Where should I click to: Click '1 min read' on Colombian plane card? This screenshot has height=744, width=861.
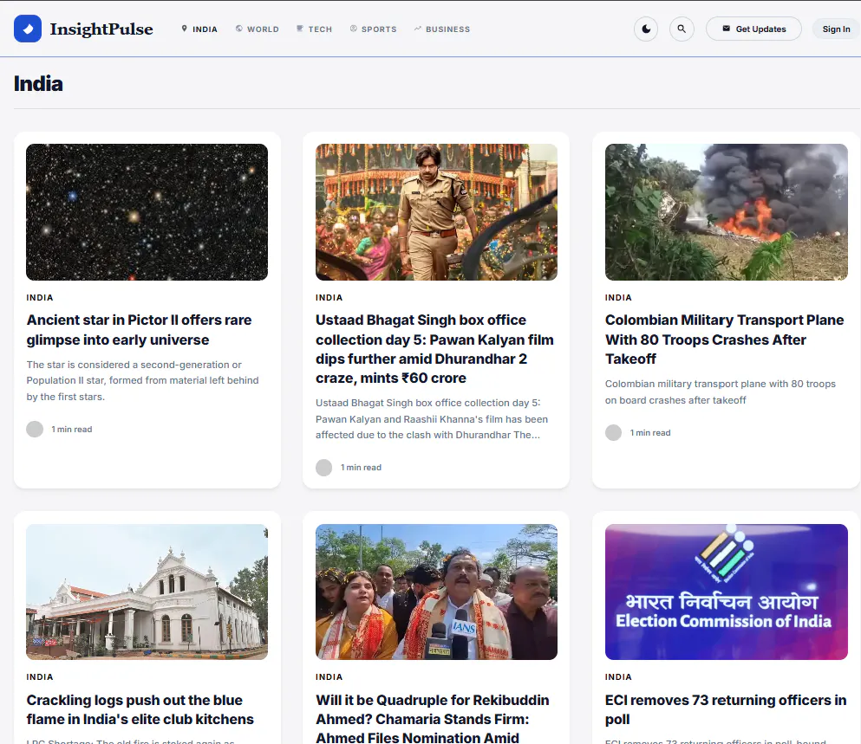[650, 432]
